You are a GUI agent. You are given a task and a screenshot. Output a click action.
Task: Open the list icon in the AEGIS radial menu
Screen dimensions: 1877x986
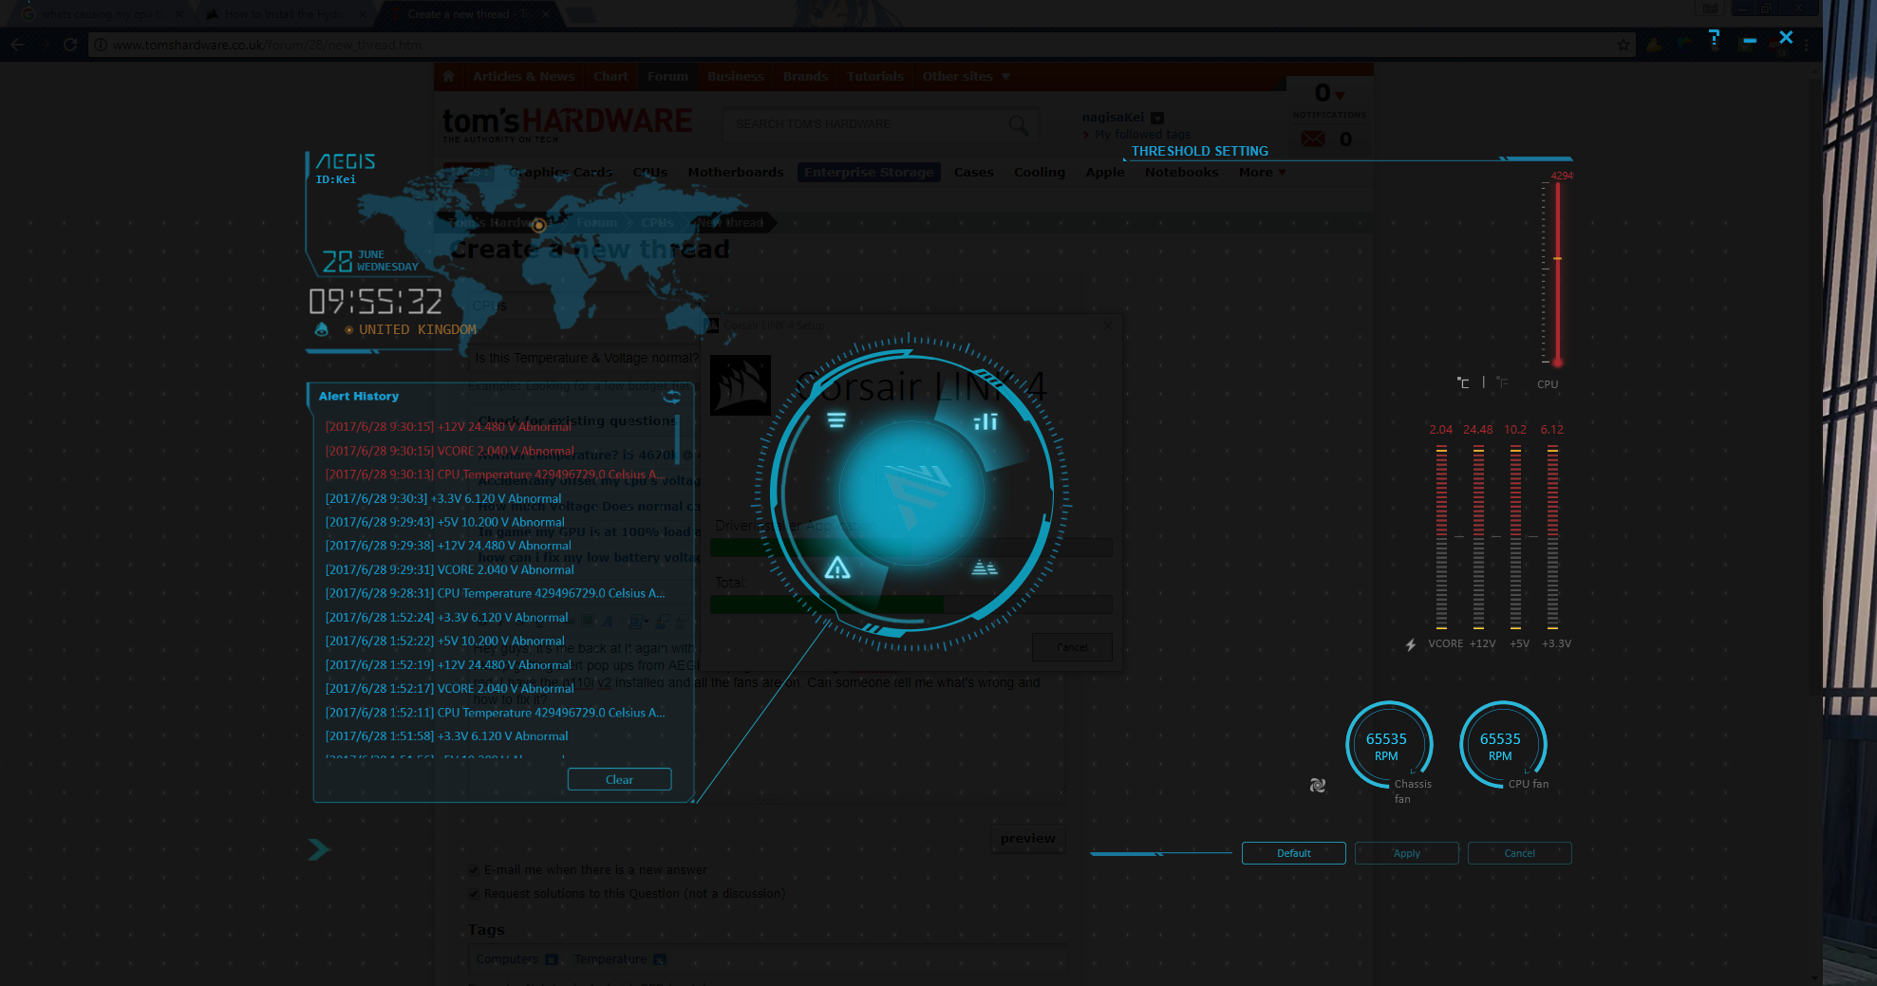click(836, 420)
